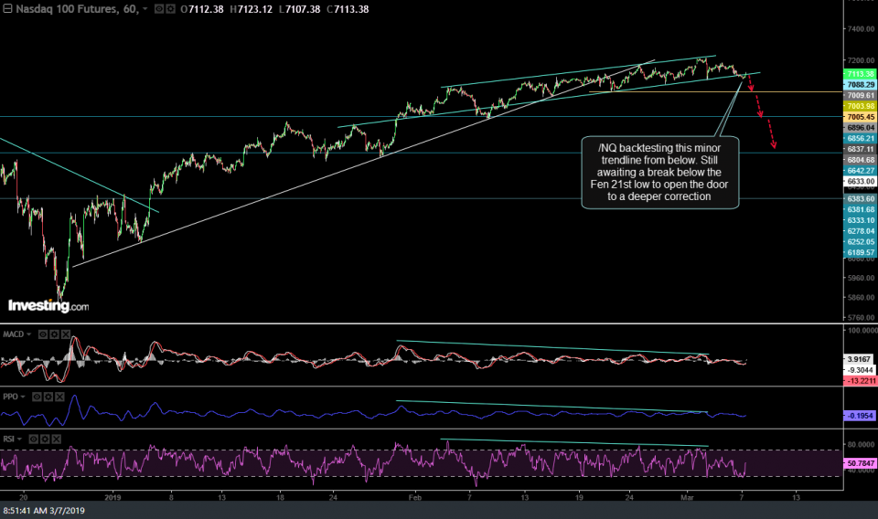Click the 2019 label on time axis

(112, 497)
